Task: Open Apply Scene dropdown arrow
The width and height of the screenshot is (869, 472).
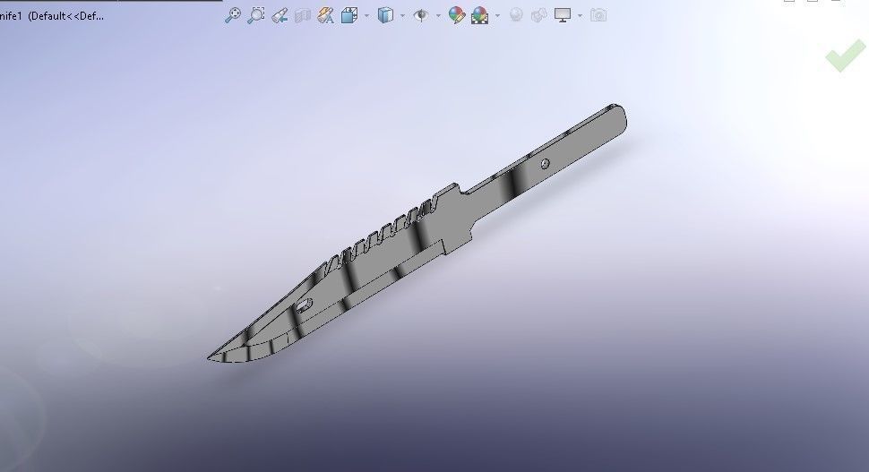Action: point(497,15)
